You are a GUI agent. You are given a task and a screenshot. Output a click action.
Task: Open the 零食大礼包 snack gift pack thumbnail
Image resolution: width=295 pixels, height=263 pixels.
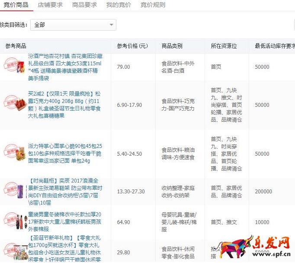point(14,251)
